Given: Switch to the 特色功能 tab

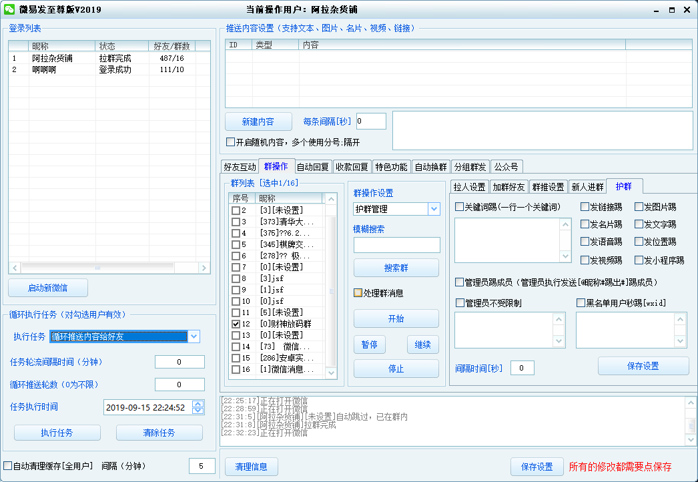Looking at the screenshot, I should pyautogui.click(x=391, y=167).
